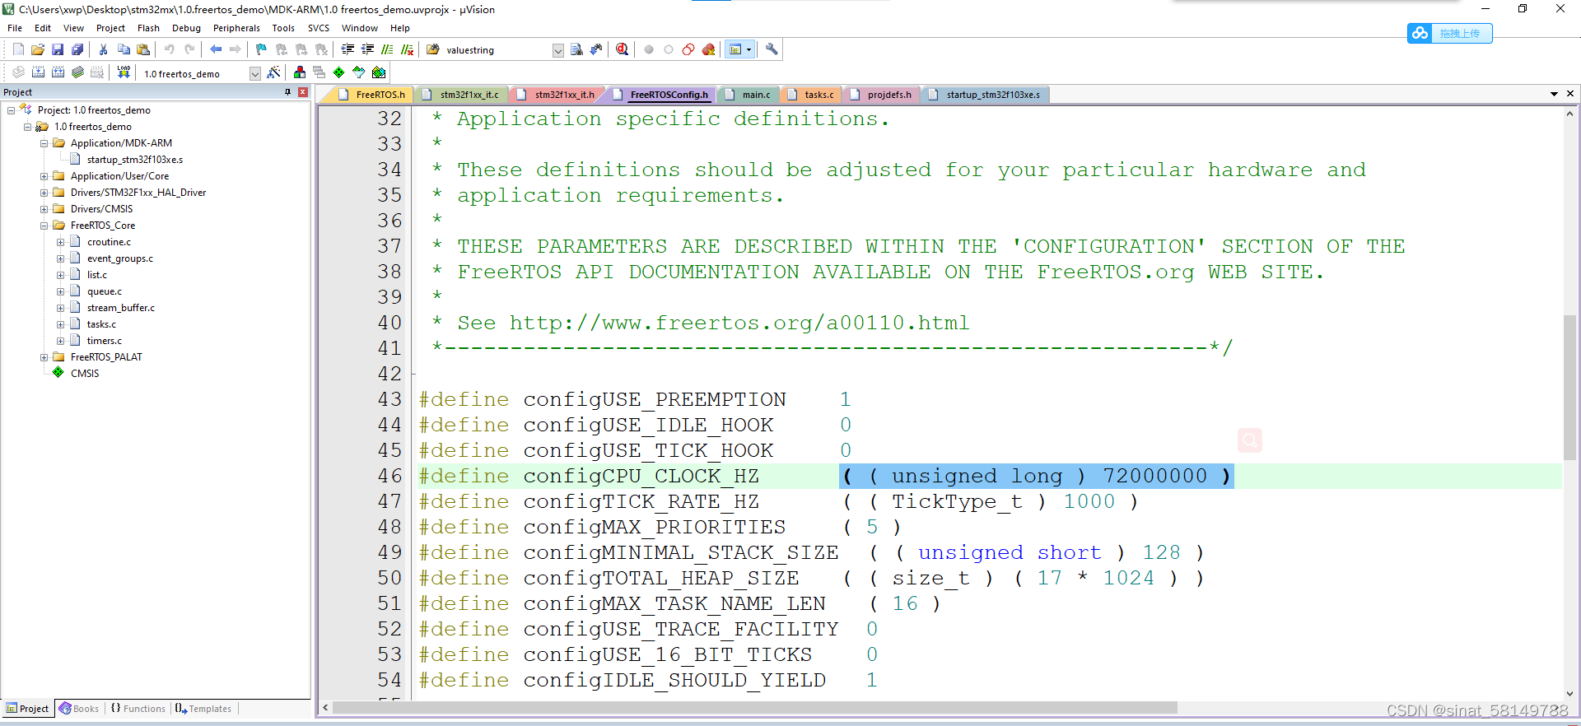The height and width of the screenshot is (726, 1581).
Task: Rebuild all target files
Action: 58,72
